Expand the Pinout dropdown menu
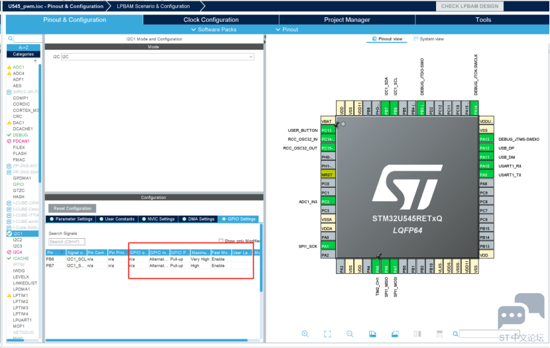Viewport: 550px width, 348px height. 286,30
